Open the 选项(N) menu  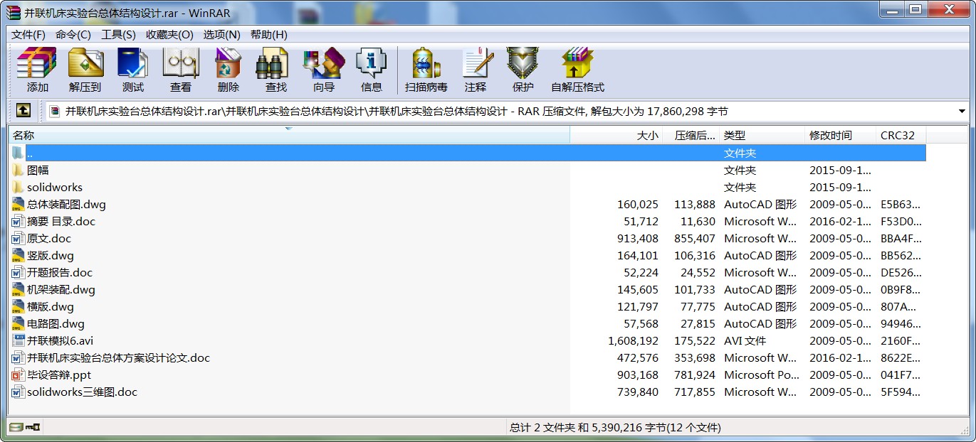coord(221,34)
